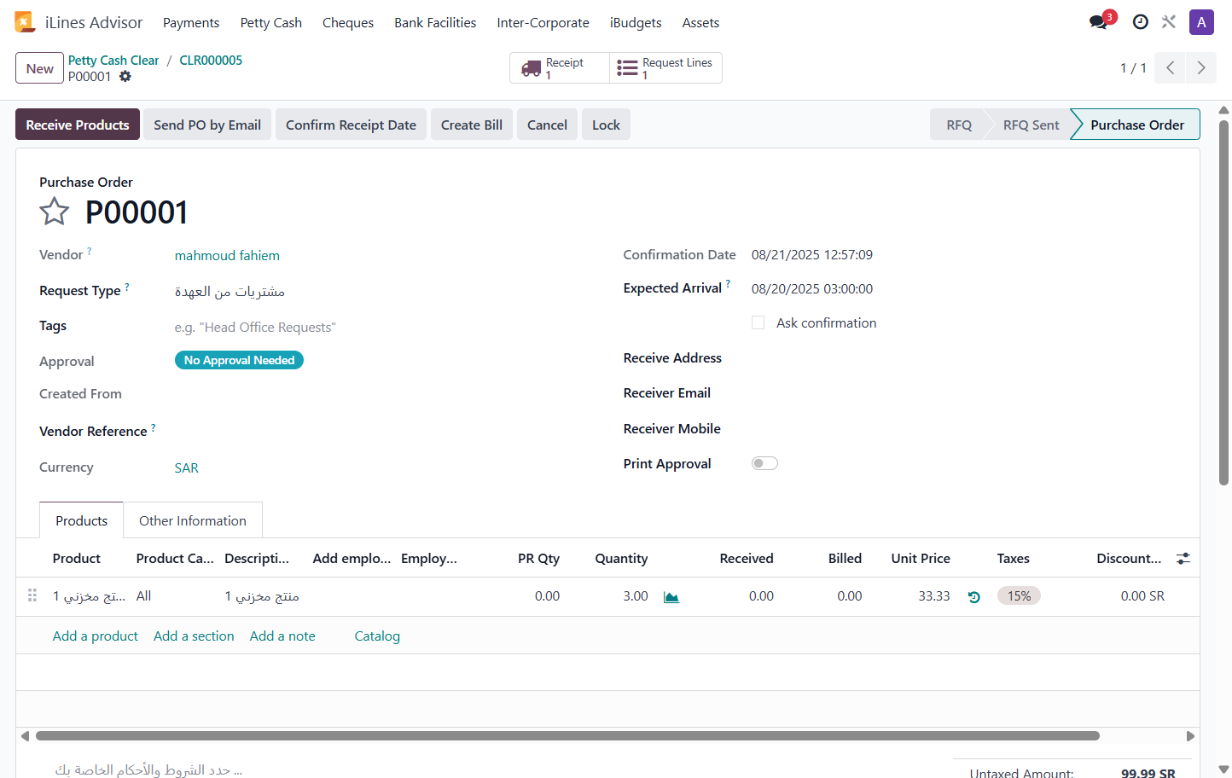Click the horizontal scrollbar right arrow
Screen dimensions: 1232x778
1190,736
